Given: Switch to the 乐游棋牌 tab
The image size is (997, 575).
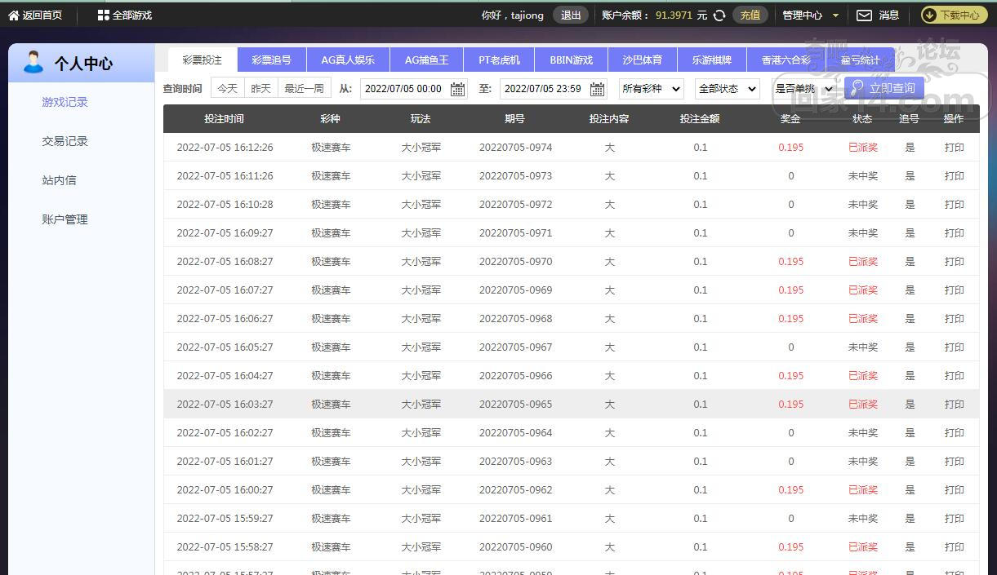Looking at the screenshot, I should (x=712, y=60).
